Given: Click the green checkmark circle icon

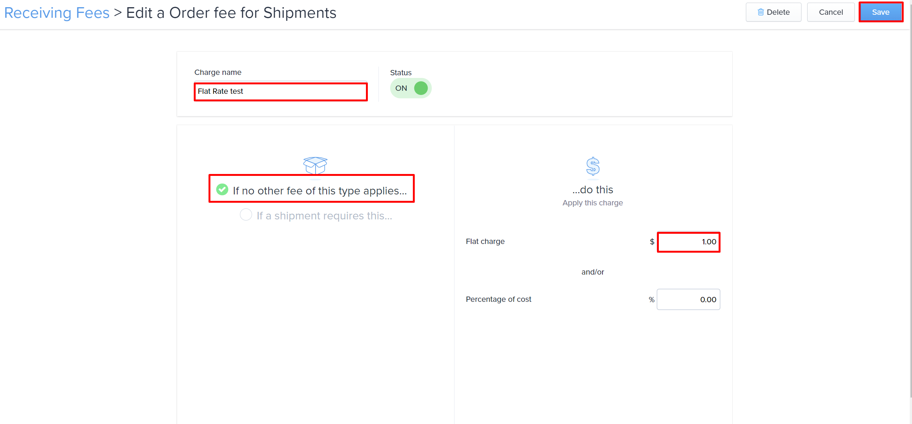Looking at the screenshot, I should [222, 189].
